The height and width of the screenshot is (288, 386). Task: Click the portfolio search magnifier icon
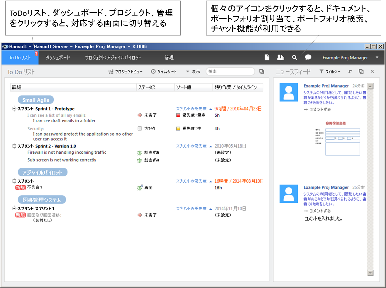[294, 57]
